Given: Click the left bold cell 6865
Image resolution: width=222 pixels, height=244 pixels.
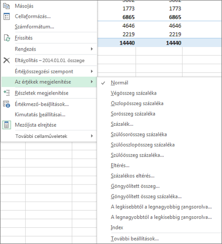Looking at the screenshot, I should (x=128, y=17).
